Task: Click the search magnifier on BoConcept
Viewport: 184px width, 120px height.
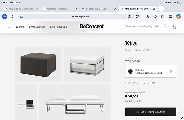Action: [x=165, y=26]
